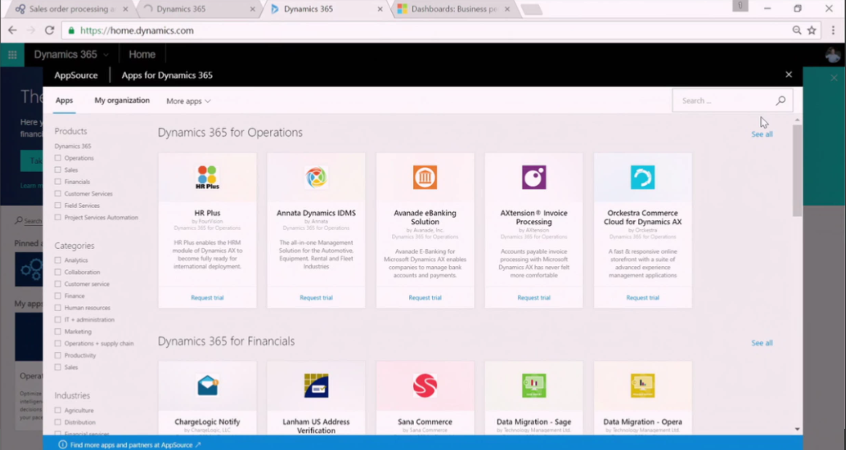Select the My organization tab
This screenshot has height=450, width=846.
click(122, 100)
